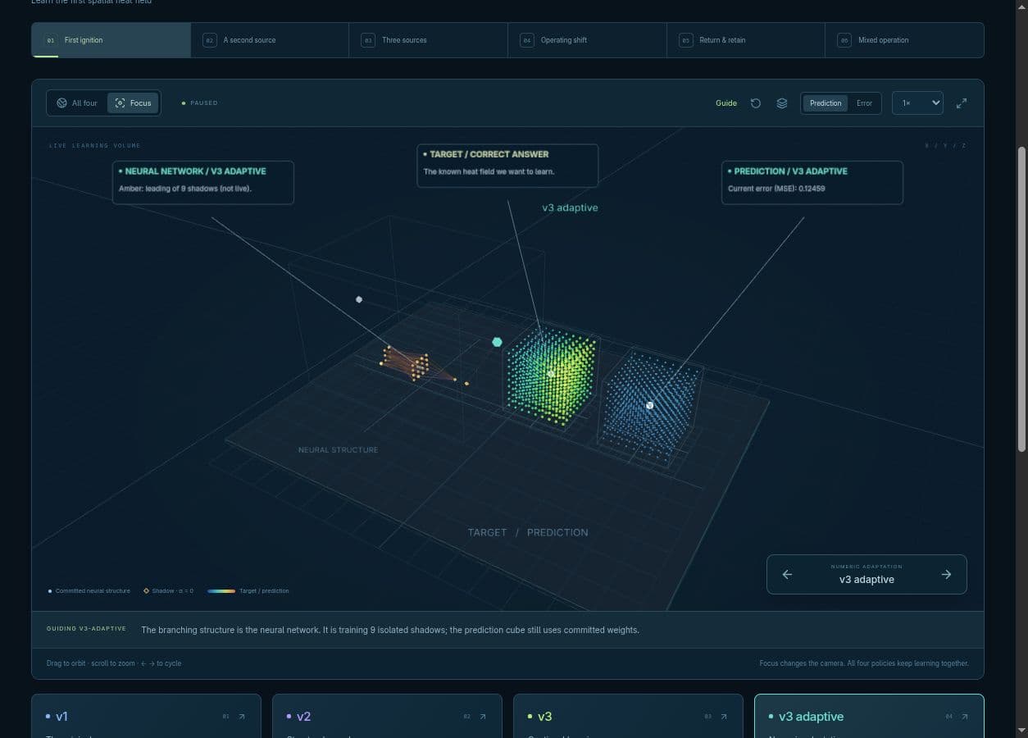Image resolution: width=1028 pixels, height=738 pixels.
Task: Select the Error display mode
Action: 864,103
